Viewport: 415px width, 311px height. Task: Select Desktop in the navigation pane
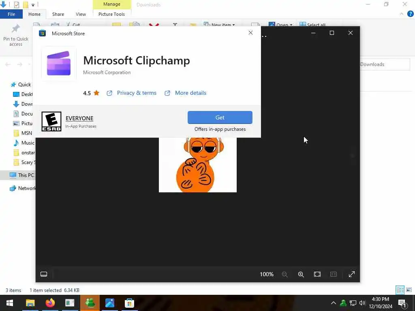pyautogui.click(x=23, y=94)
